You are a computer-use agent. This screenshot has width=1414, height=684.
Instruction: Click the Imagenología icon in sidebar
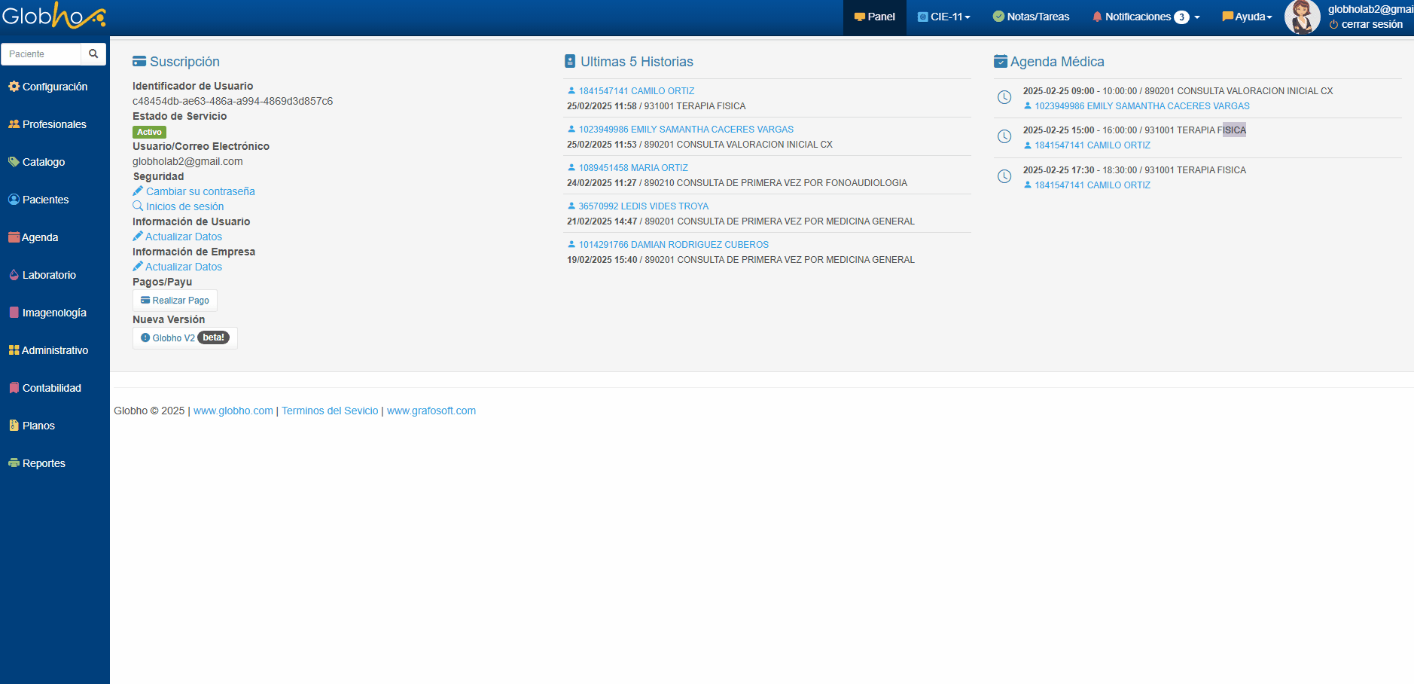14,313
